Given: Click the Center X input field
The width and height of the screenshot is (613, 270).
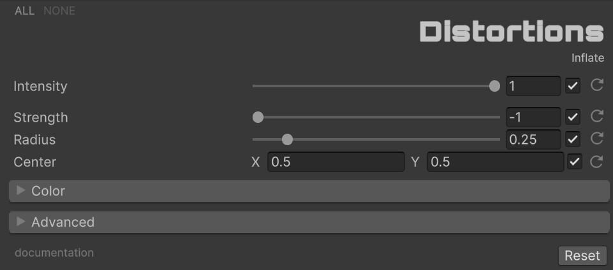Looking at the screenshot, I should pos(336,162).
